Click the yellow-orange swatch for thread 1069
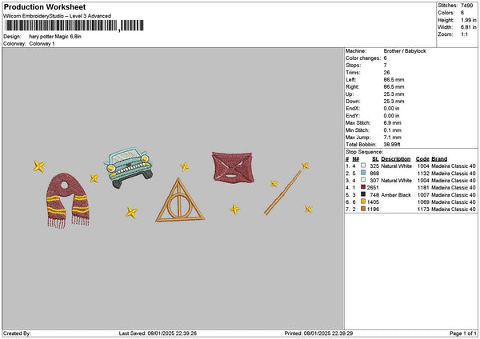Image resolution: width=480 pixels, height=339 pixels. 363,201
